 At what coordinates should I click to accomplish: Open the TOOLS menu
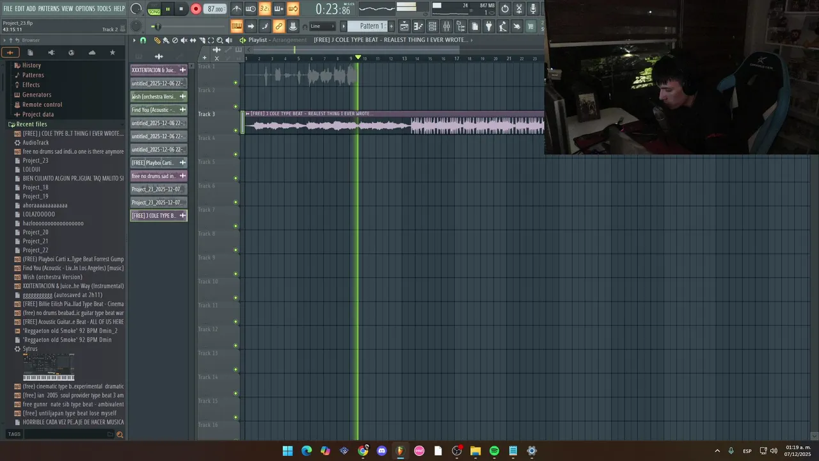pos(104,8)
